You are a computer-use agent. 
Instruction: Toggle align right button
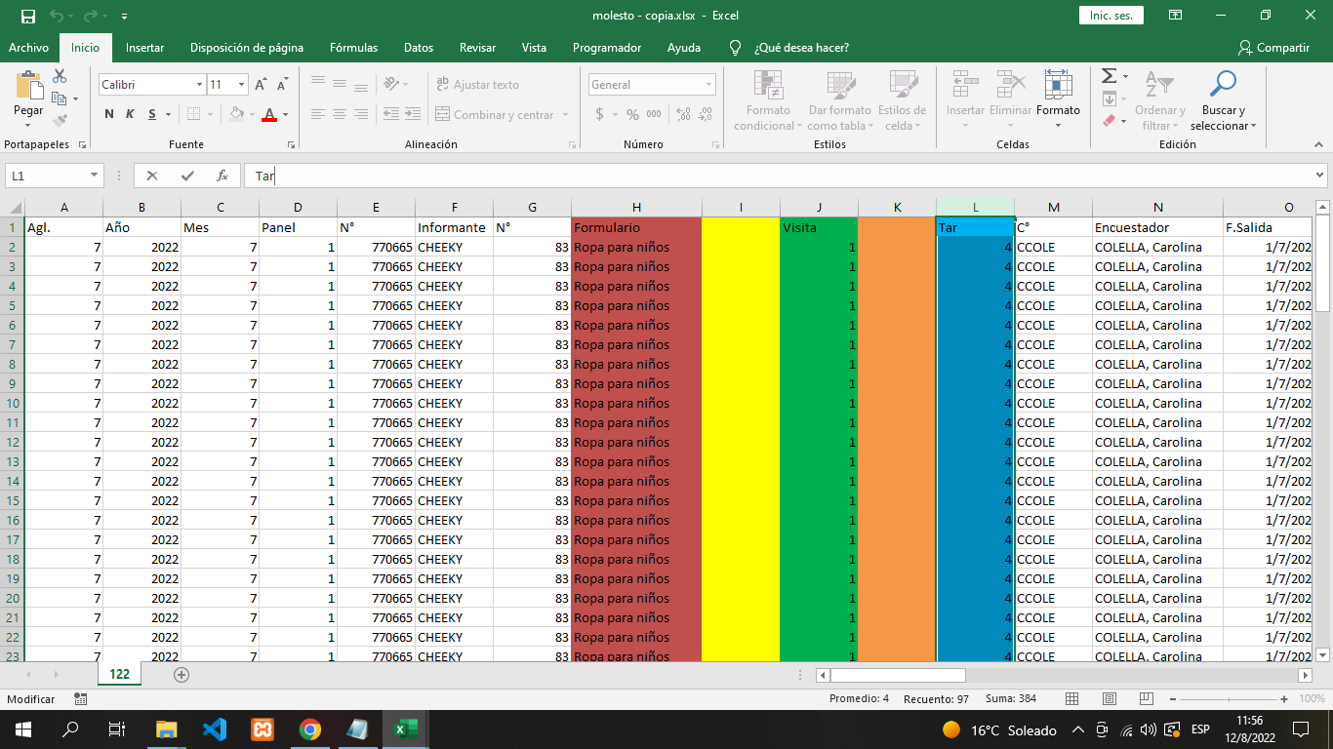tap(360, 115)
